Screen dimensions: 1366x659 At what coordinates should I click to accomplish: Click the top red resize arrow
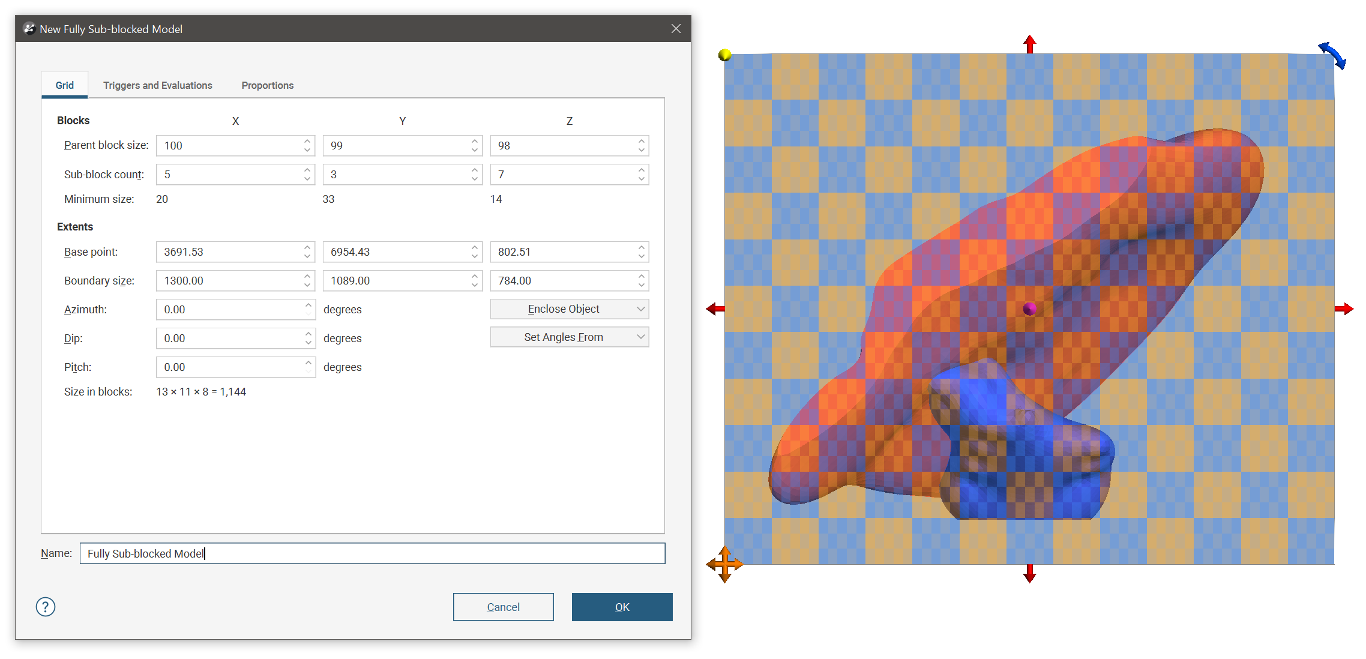point(1030,44)
